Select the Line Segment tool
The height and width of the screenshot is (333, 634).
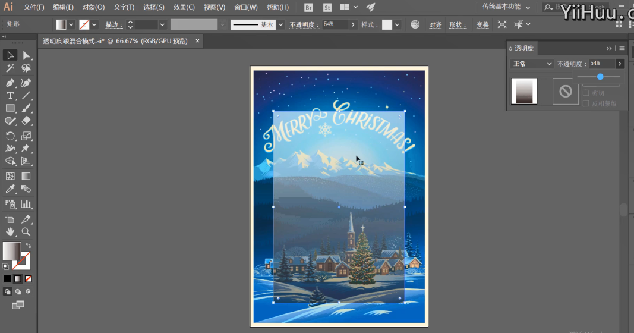pos(26,96)
